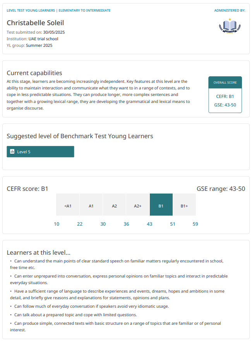Click the CEFR: B1 overall score text
252x341 pixels.
coord(225,96)
